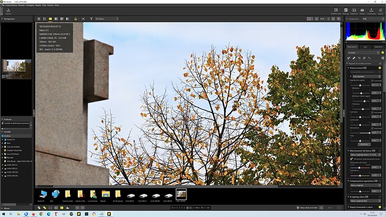Click the Stampa print icon
The height and width of the screenshot is (217, 386).
(363, 10)
